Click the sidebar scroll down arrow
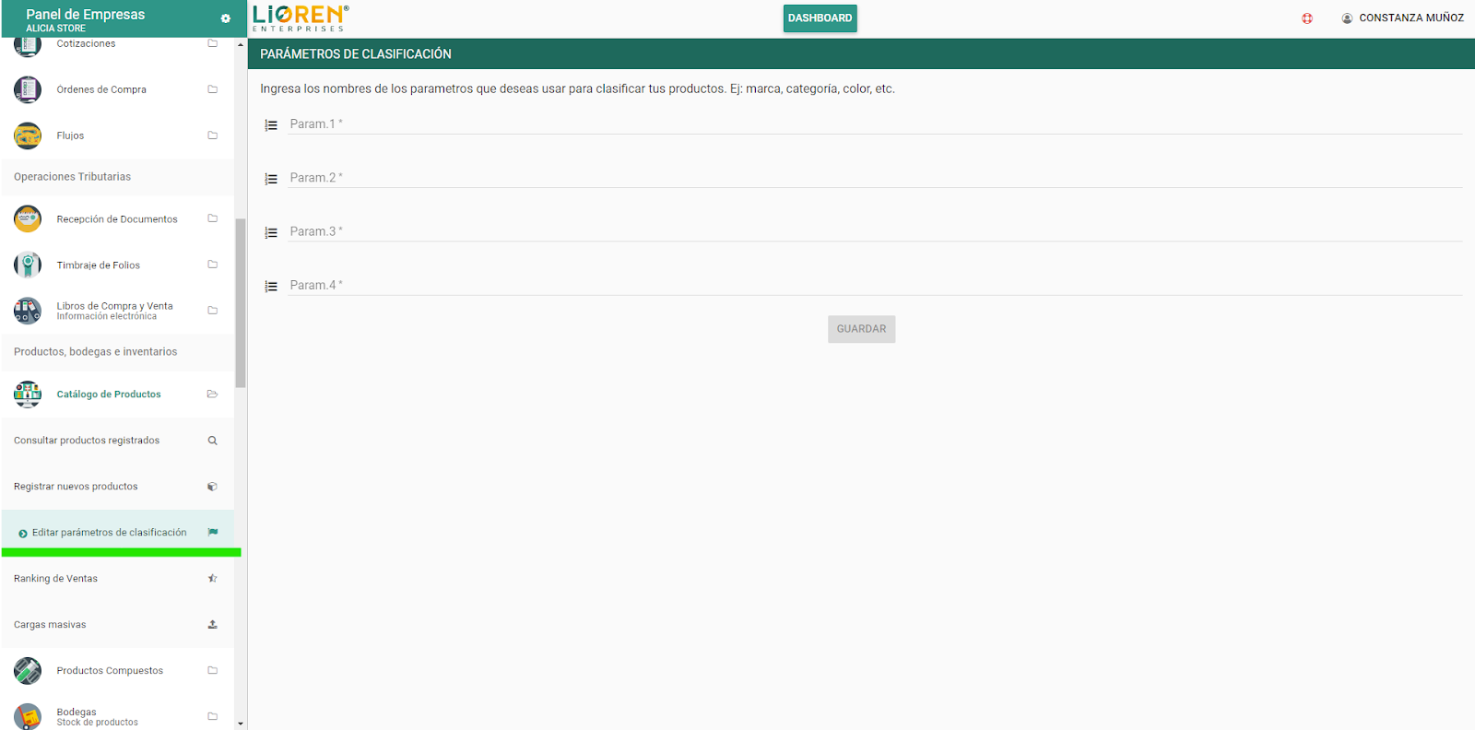The image size is (1475, 730). (x=241, y=724)
